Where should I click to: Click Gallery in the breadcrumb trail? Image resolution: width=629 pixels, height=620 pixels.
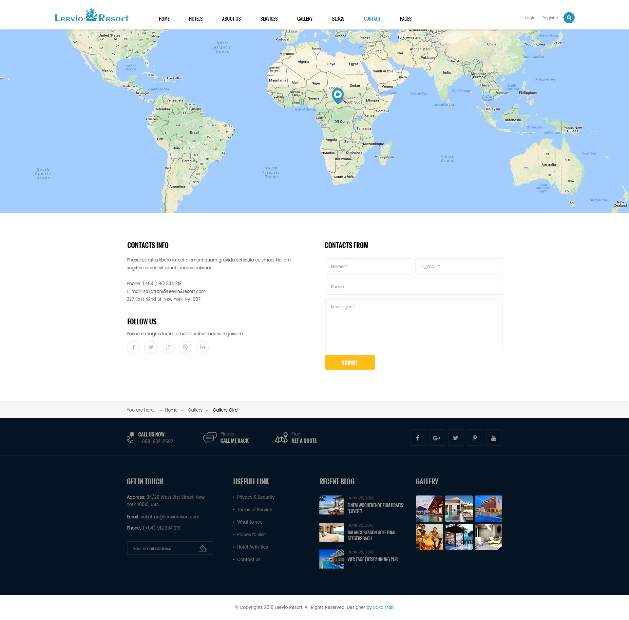(x=195, y=410)
